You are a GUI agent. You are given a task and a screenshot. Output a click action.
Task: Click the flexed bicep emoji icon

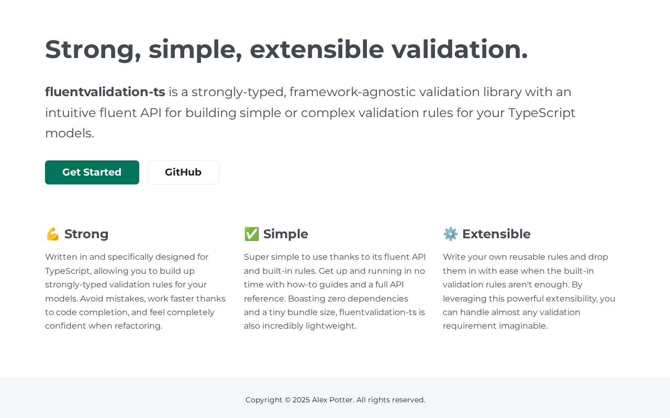[52, 234]
